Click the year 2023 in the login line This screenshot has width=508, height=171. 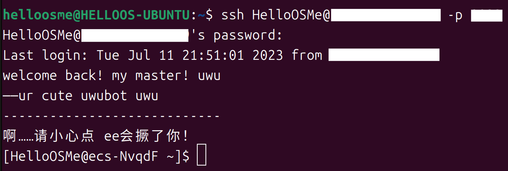[x=267, y=55]
